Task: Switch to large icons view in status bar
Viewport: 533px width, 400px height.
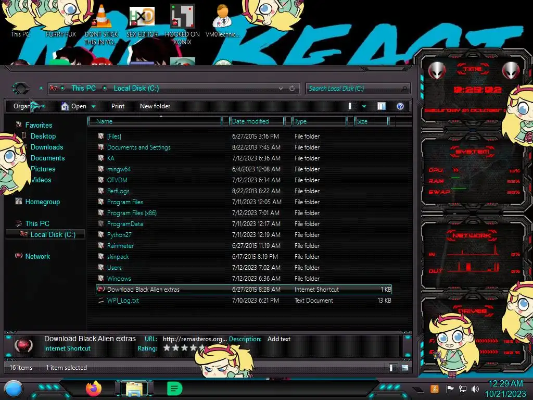Action: click(405, 367)
